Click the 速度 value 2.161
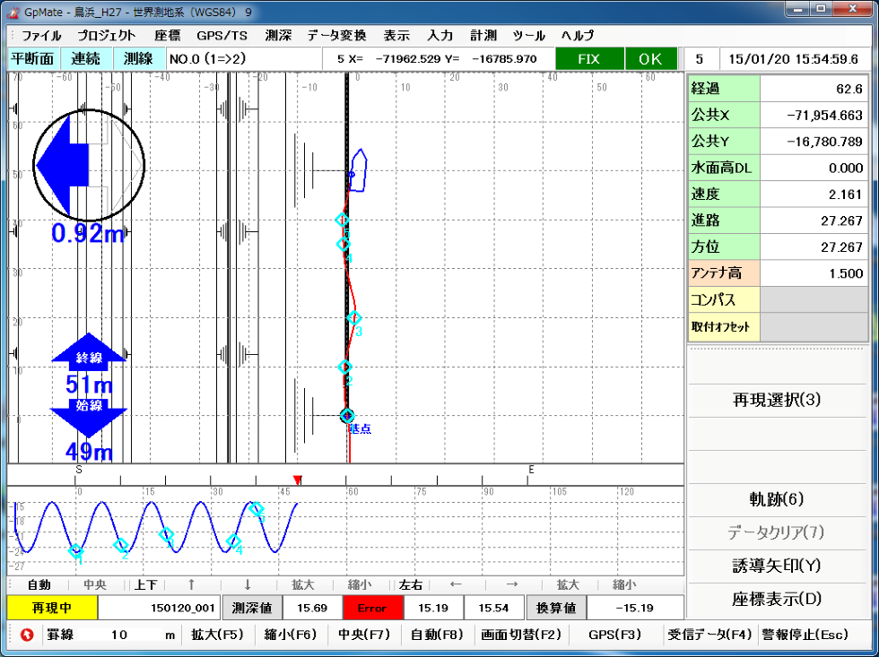879x657 pixels. point(814,195)
